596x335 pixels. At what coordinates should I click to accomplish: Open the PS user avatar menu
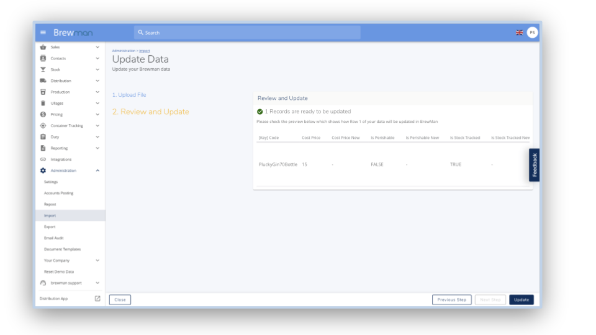point(532,33)
